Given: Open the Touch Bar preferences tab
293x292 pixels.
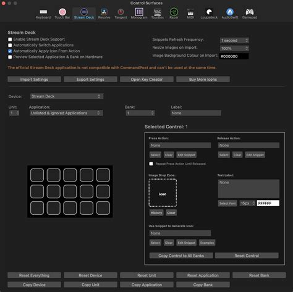Looking at the screenshot, I should pyautogui.click(x=62, y=14).
